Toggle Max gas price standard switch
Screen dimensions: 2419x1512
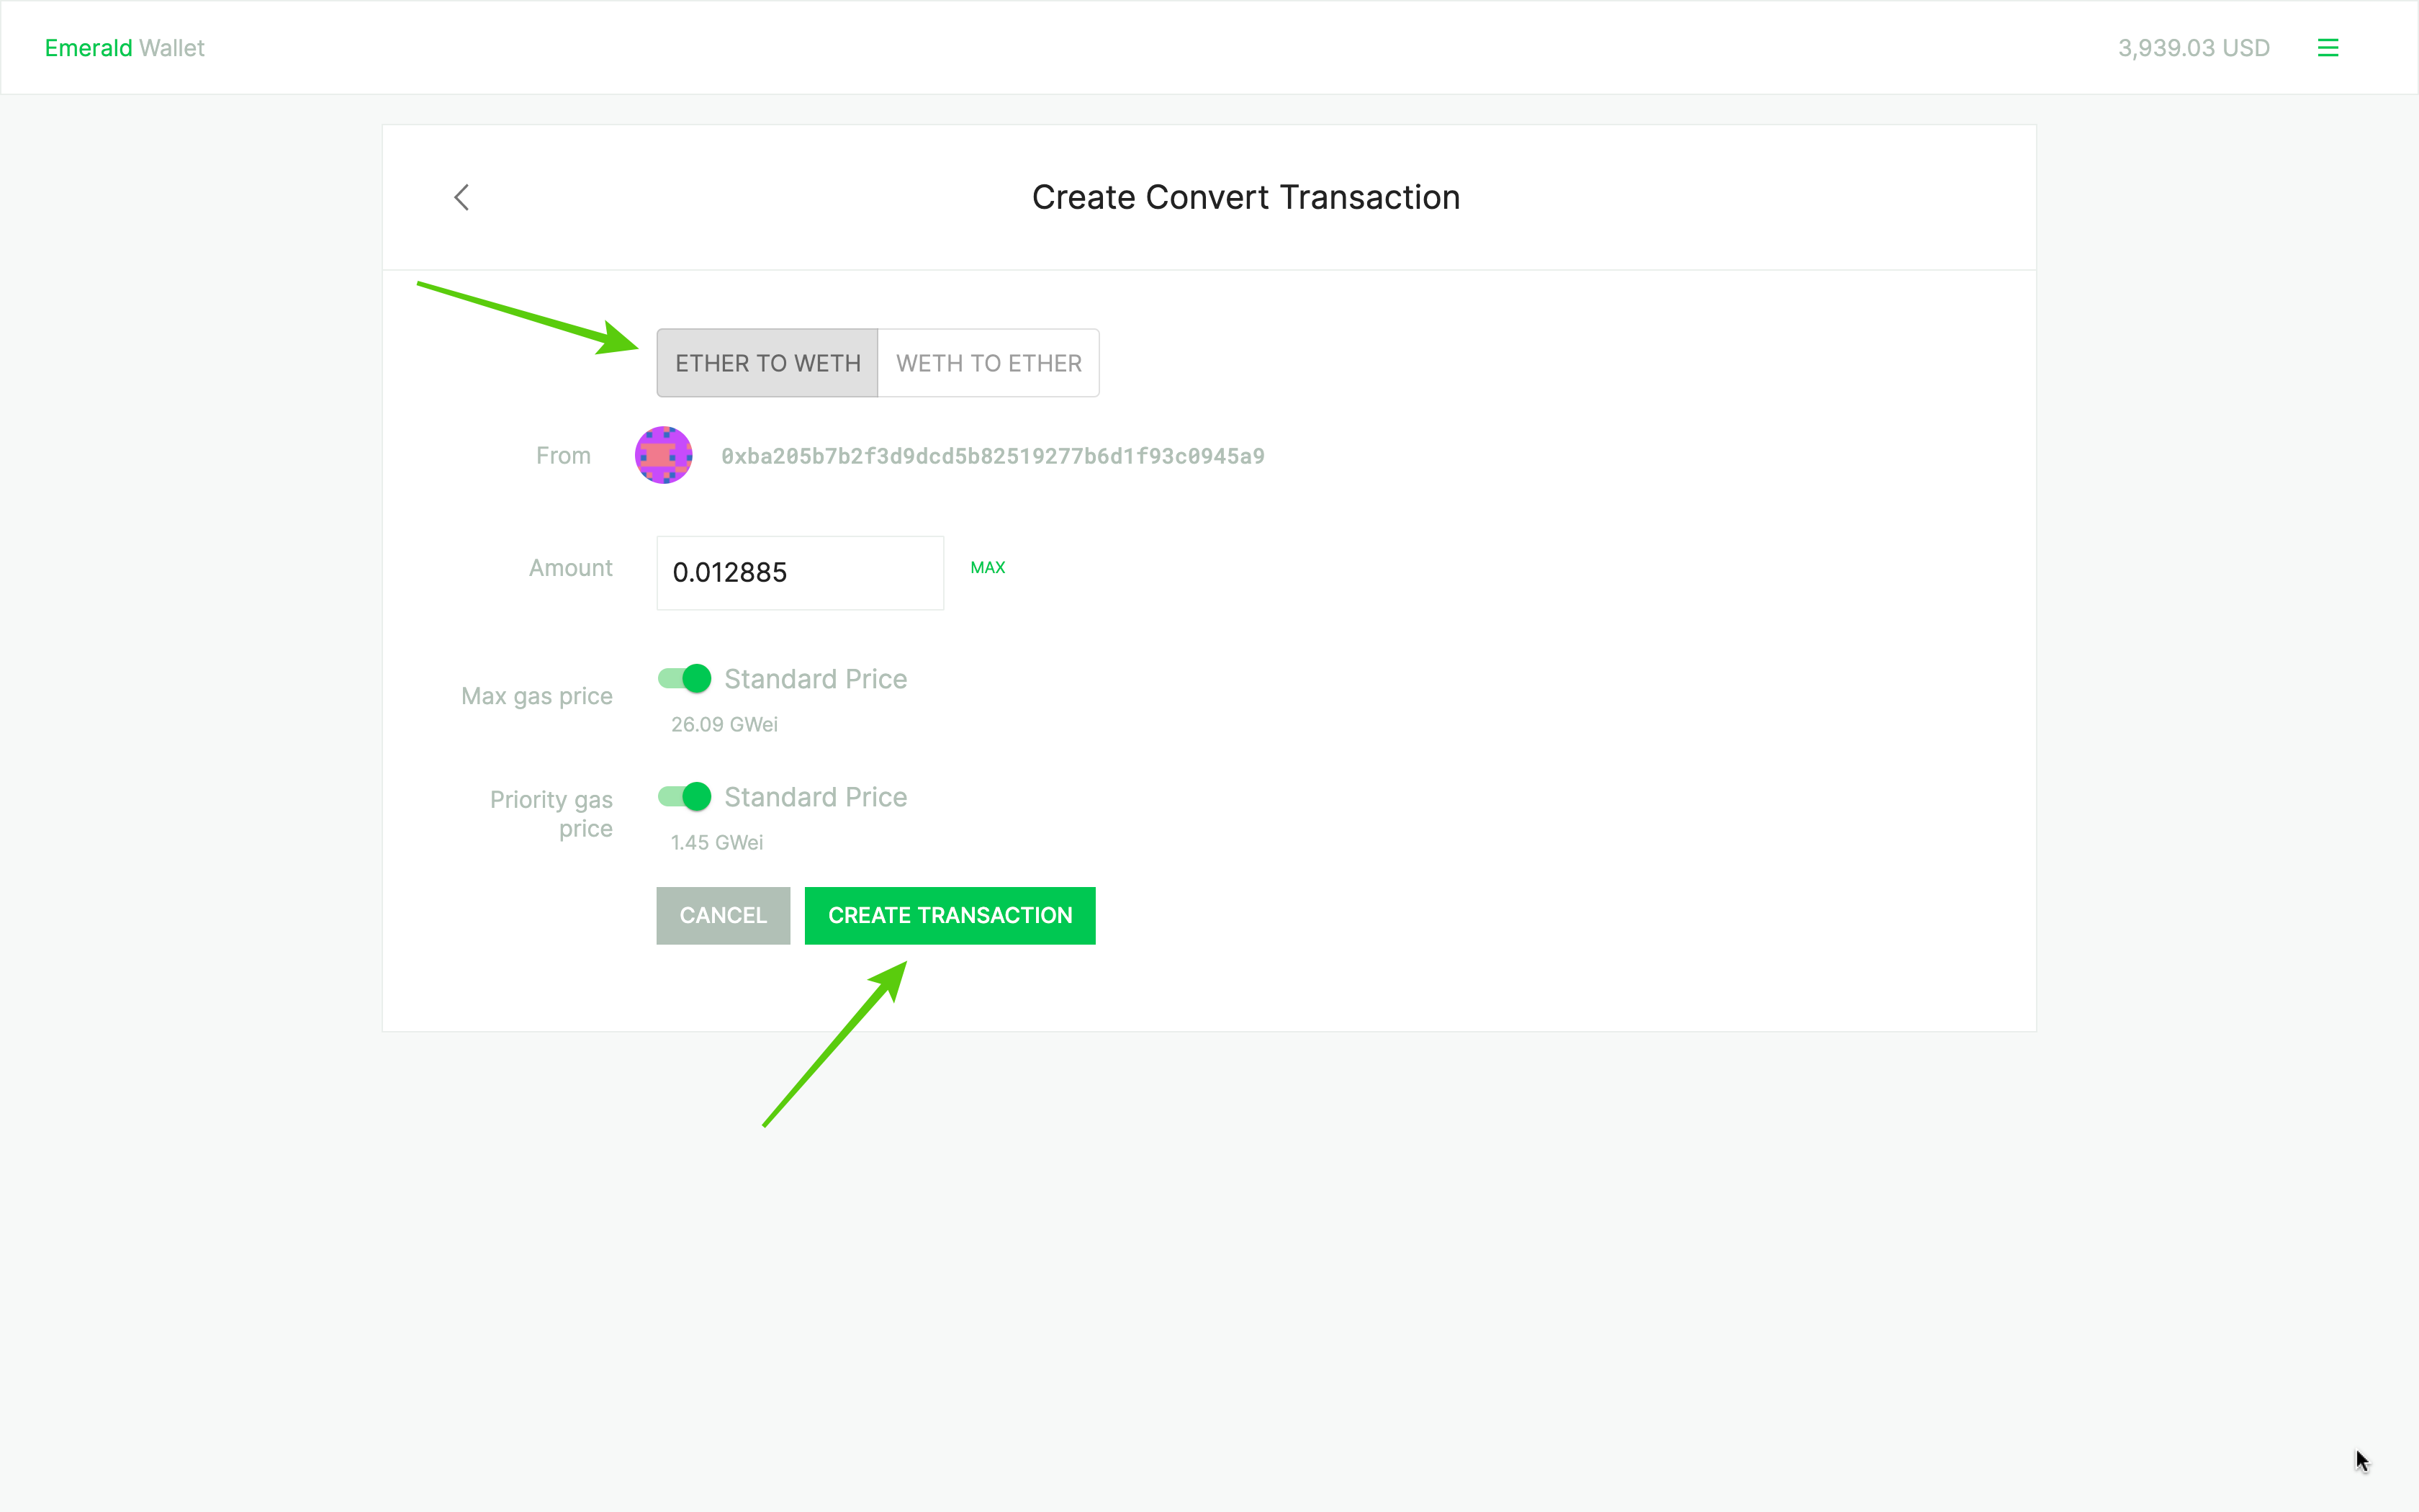tap(685, 679)
